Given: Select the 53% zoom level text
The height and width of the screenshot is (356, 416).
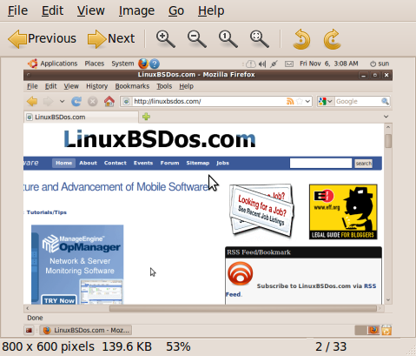Looking at the screenshot, I should [178, 346].
